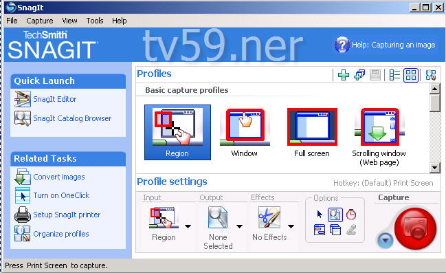This screenshot has width=446, height=273.
Task: Click the SnagIt Editor link
Action: (x=55, y=99)
